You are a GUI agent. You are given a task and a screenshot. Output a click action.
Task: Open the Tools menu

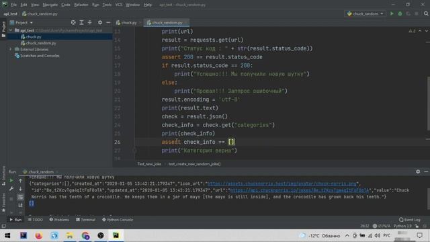click(107, 5)
